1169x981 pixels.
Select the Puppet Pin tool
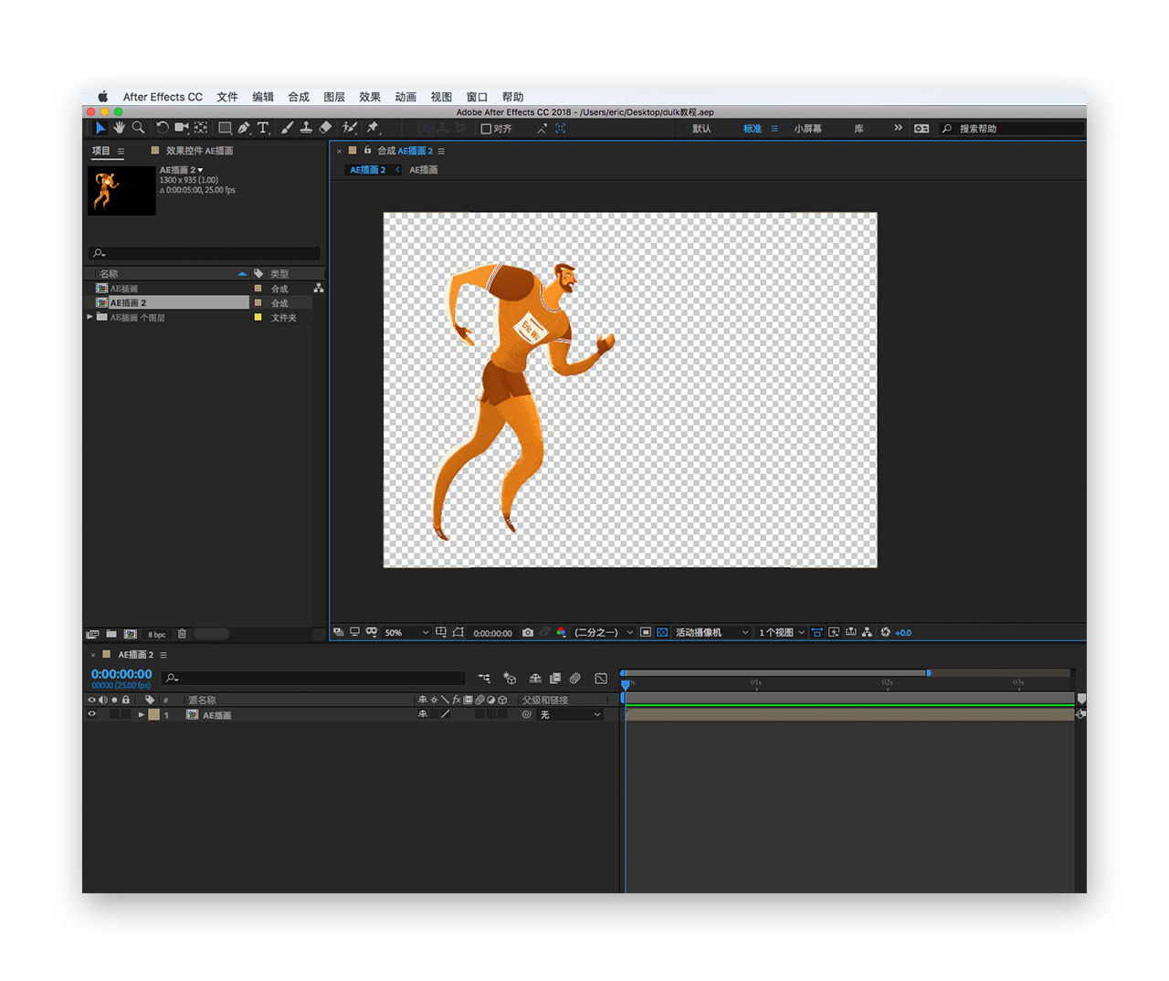[373, 128]
